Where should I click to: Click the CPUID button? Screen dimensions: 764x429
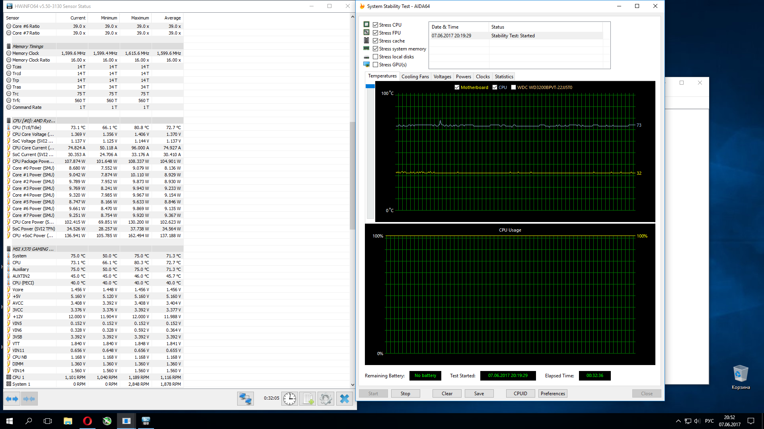point(520,394)
